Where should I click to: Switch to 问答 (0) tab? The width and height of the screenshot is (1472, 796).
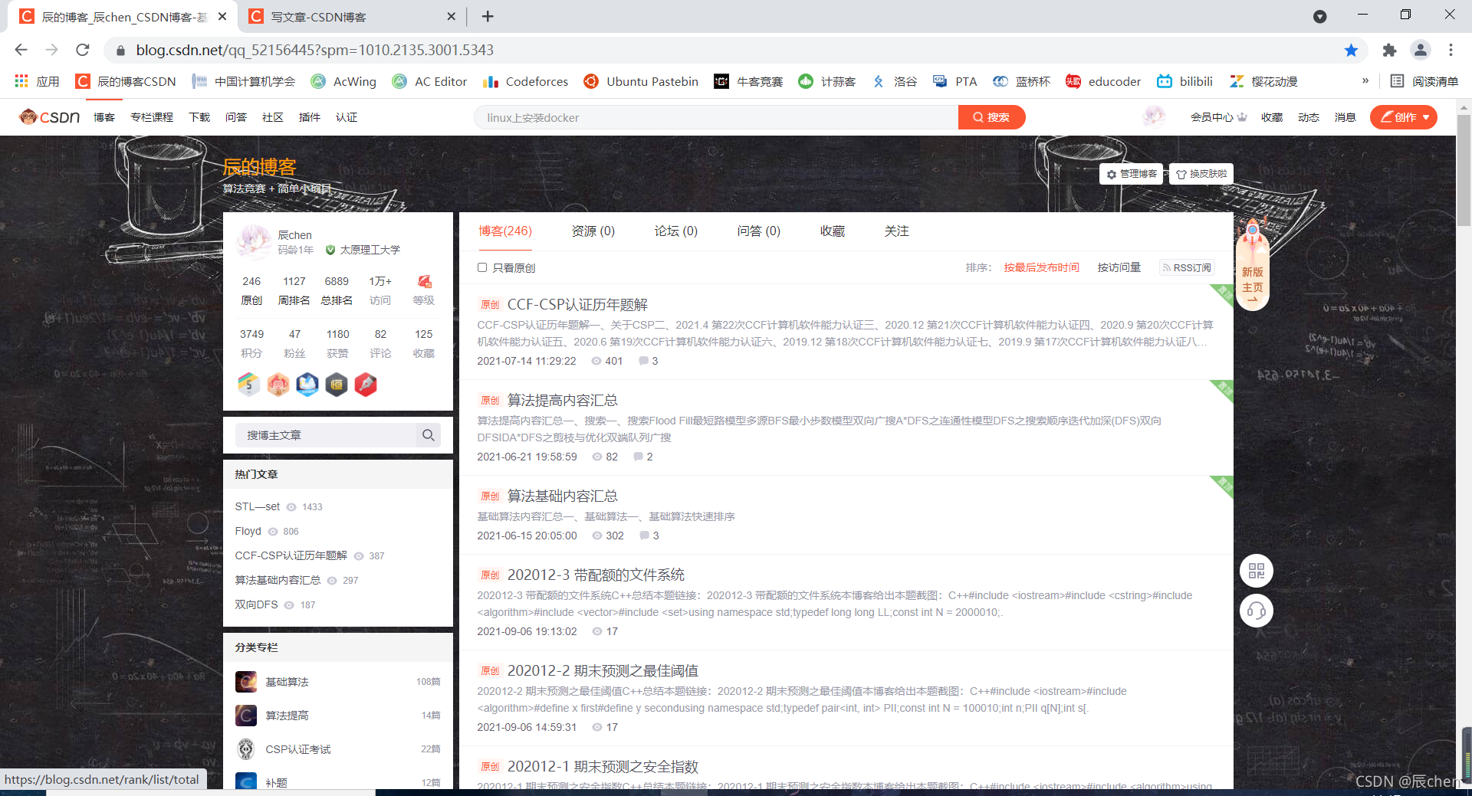point(759,231)
